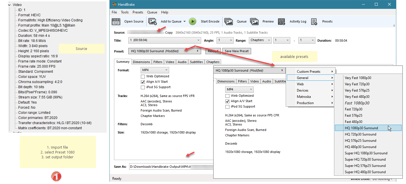Open the Presets menu in menu bar

(x=138, y=12)
